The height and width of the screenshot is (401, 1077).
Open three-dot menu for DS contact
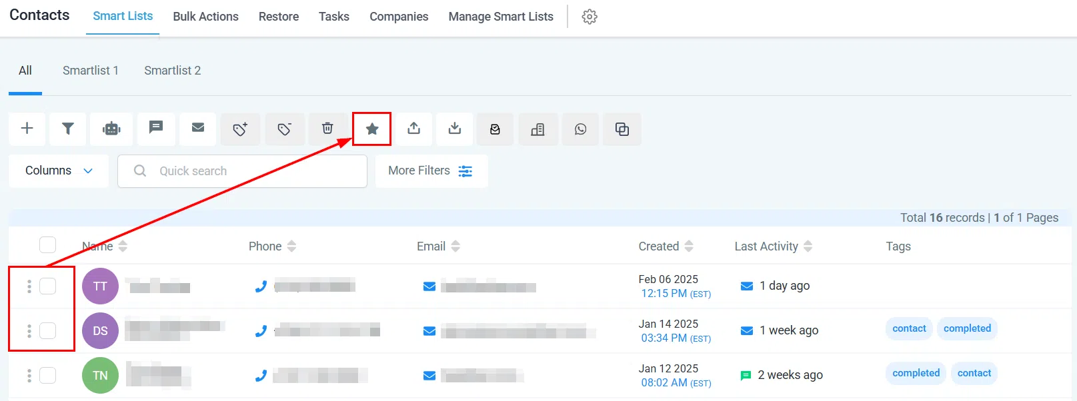[29, 331]
